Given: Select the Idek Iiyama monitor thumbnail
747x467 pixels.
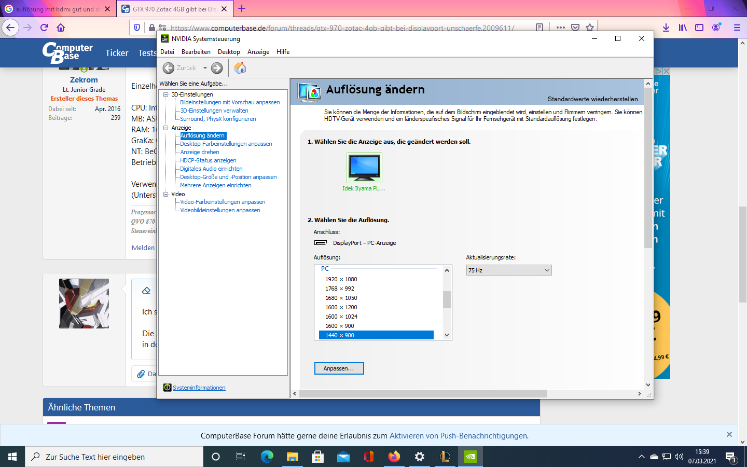Looking at the screenshot, I should coord(364,167).
